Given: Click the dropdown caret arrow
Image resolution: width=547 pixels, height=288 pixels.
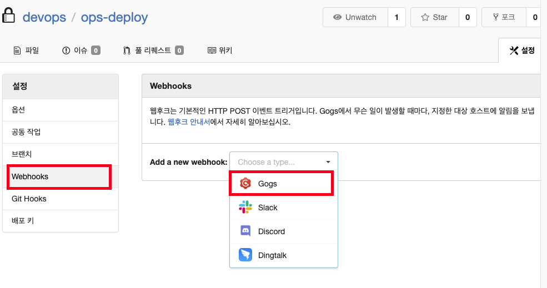Looking at the screenshot, I should [x=328, y=162].
